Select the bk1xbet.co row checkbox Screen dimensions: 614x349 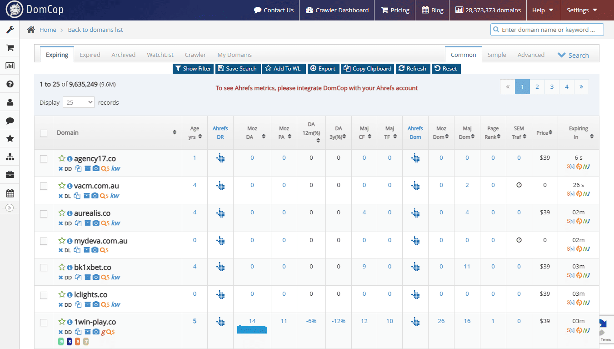tap(44, 268)
